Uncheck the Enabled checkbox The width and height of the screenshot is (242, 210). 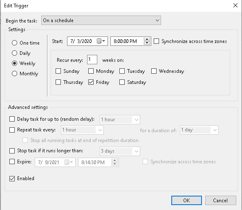[12, 178]
